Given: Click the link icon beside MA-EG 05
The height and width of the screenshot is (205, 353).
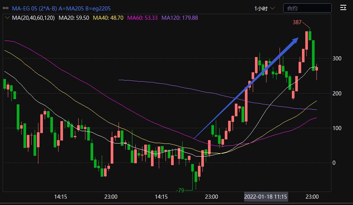Looking at the screenshot, I should [x=6, y=8].
